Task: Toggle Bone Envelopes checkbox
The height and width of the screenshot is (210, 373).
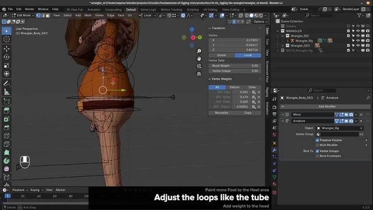Action: (x=317, y=156)
